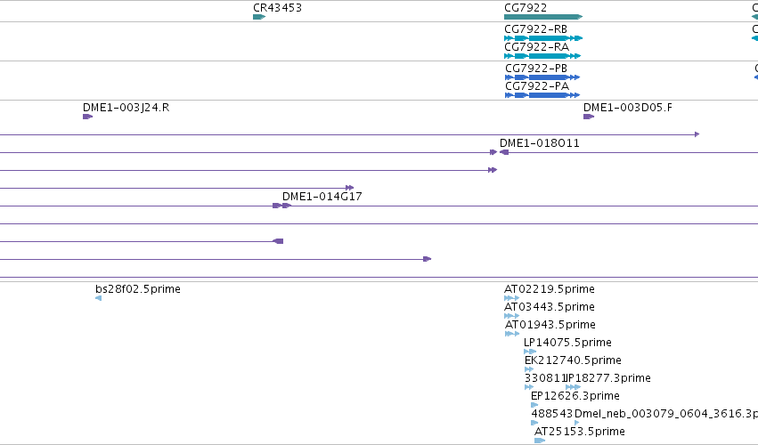Select the LP14075.5prime label
The image size is (758, 445).
(567, 343)
